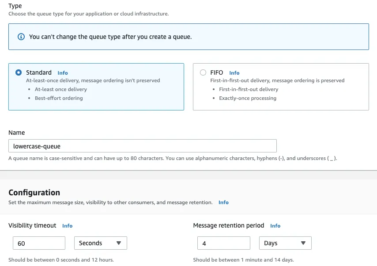Screen dimensions: 377x266
Task: Open the Info link in Configuration description
Action: (x=223, y=202)
